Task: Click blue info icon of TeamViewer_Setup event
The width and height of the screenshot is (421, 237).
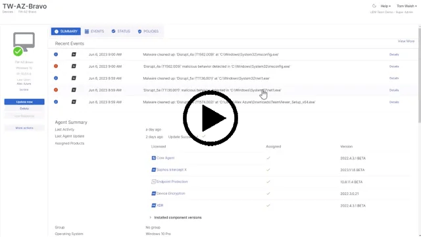Action: tap(56, 102)
